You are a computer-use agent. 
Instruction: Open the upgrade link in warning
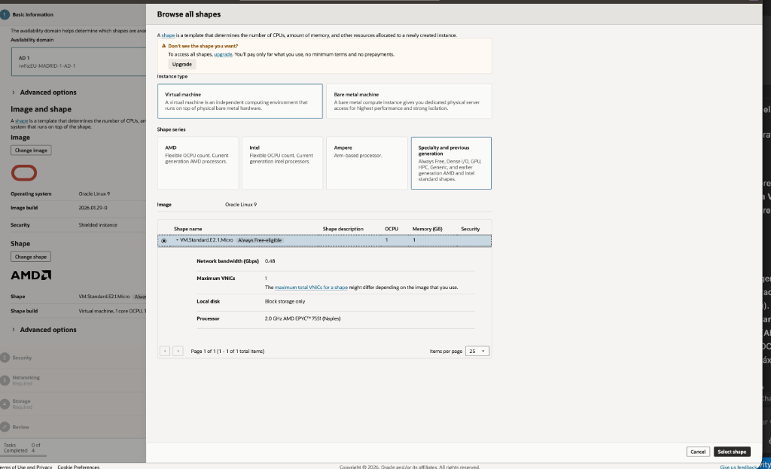click(223, 54)
